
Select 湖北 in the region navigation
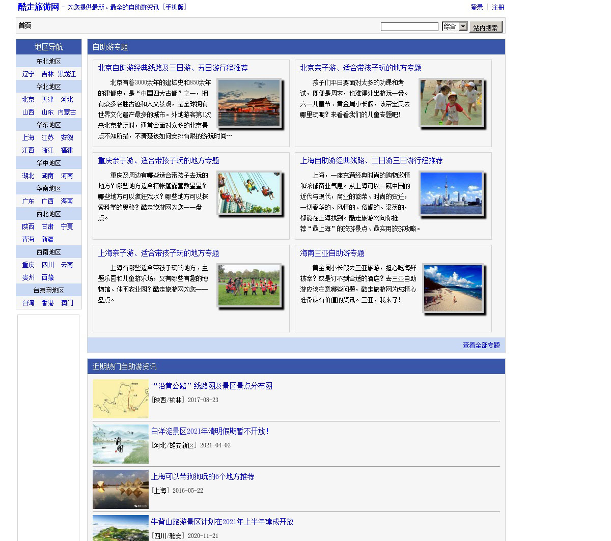[x=29, y=176]
